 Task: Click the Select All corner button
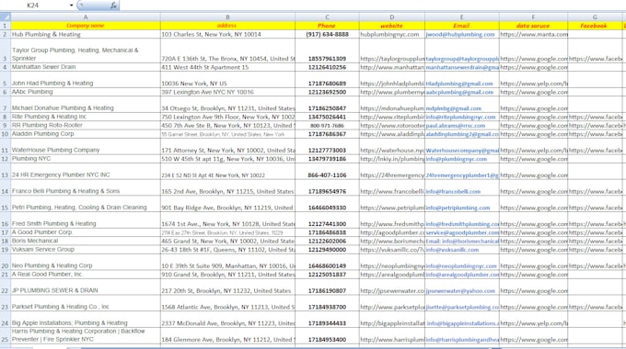click(6, 17)
